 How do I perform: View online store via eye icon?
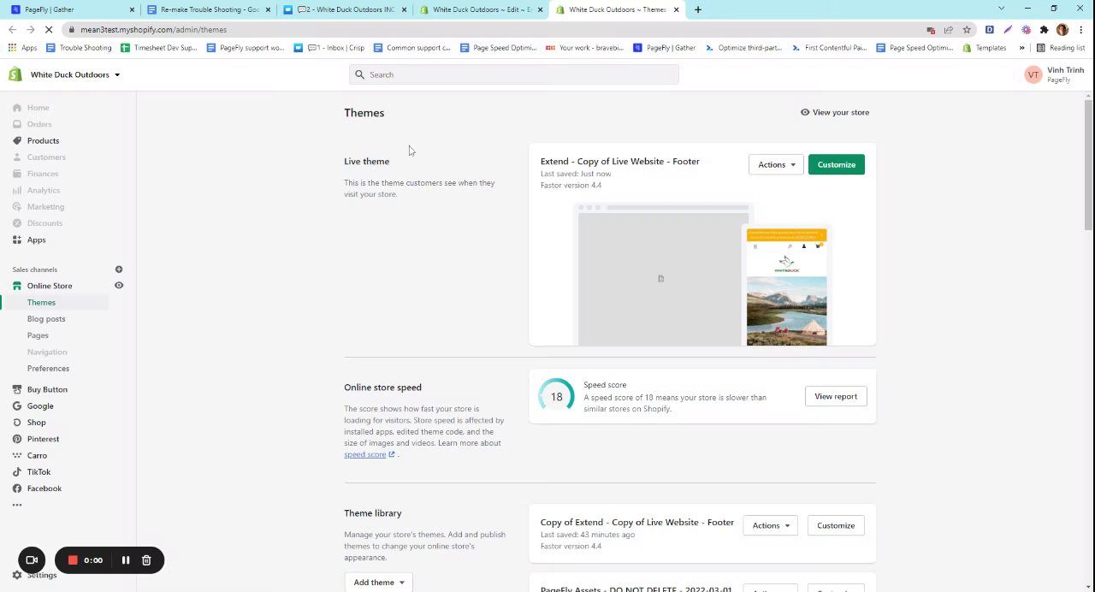point(119,286)
